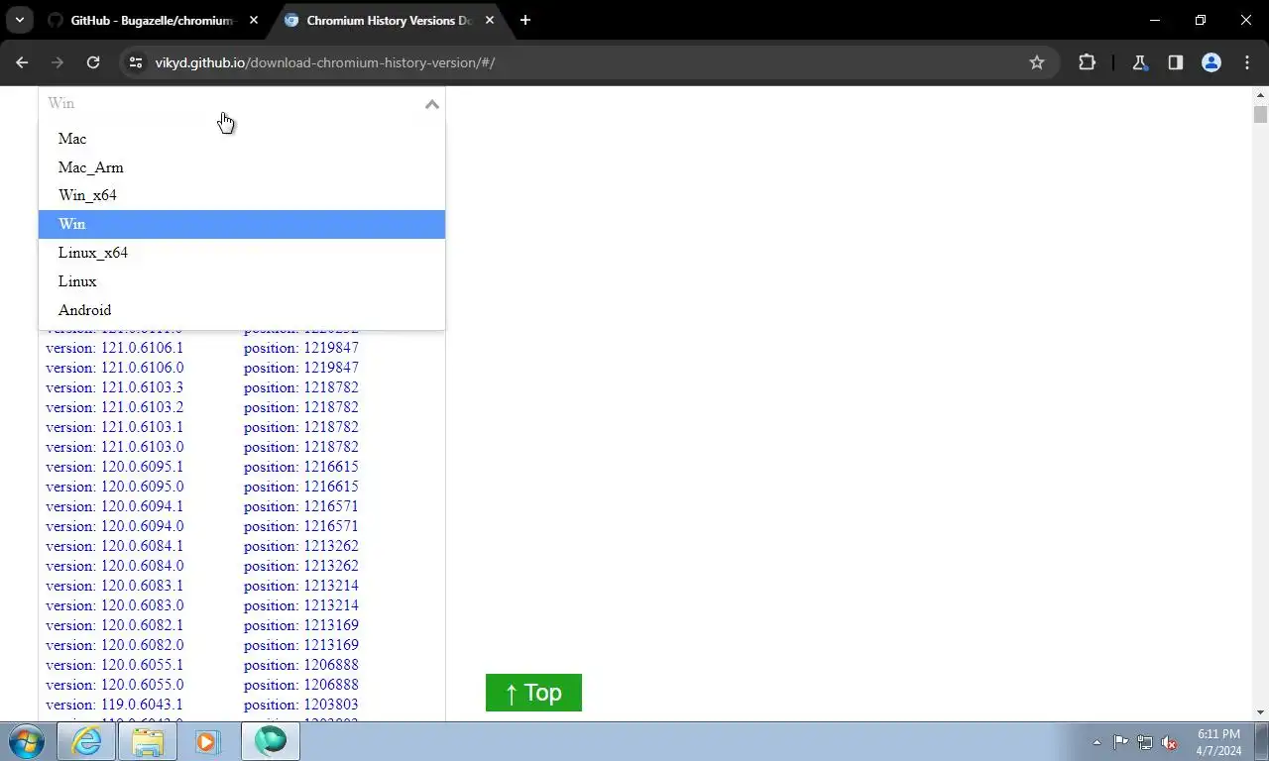Screen dimensions: 1269x761
Task: Click the platform select field showing Win
Action: [242, 103]
